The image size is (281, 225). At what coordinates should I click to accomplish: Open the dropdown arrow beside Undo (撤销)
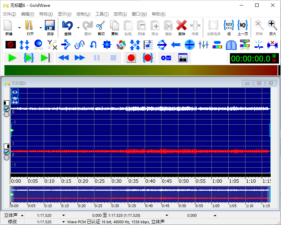click(79, 28)
